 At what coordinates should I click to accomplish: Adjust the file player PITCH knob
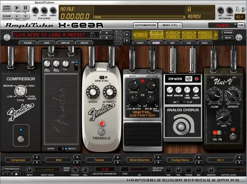coord(44,10)
